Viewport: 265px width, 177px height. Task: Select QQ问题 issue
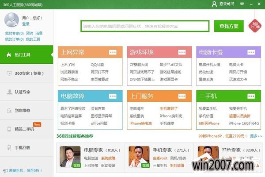pos(97,65)
